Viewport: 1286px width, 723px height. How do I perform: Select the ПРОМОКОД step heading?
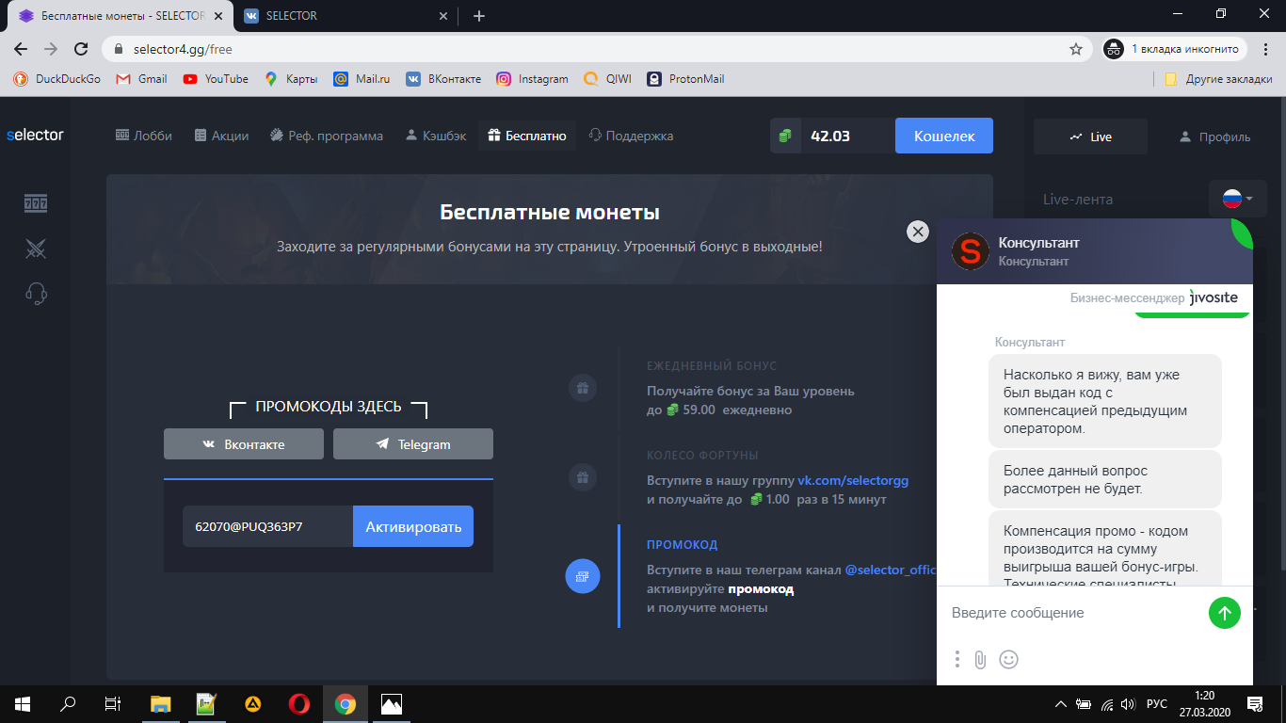[683, 545]
